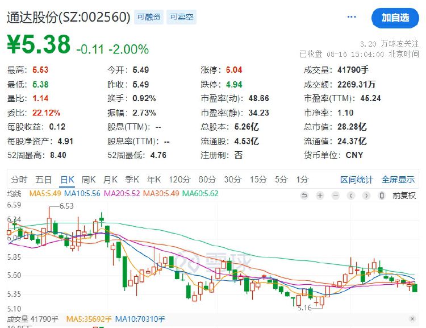
Task: Click the MA30:5.49 moving average label
Action: tap(161, 194)
